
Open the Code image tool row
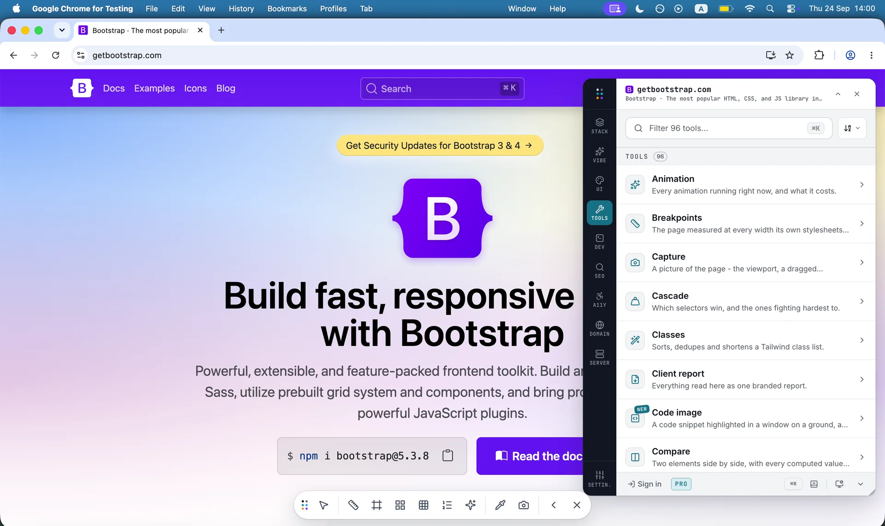746,418
